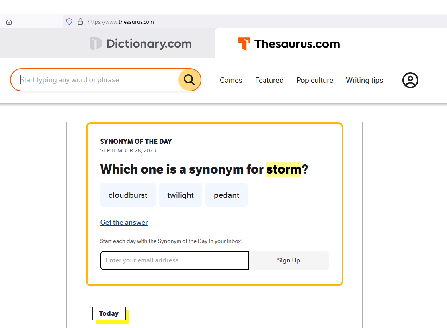Choose the "cloudburst" answer option
The image size is (447, 328).
[x=128, y=195]
